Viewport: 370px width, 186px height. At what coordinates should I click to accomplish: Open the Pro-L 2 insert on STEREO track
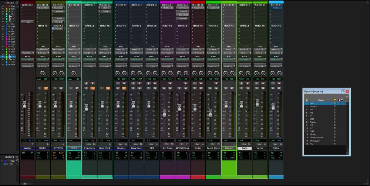[58, 22]
